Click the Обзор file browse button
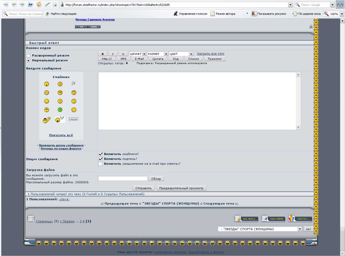 click(x=156, y=179)
